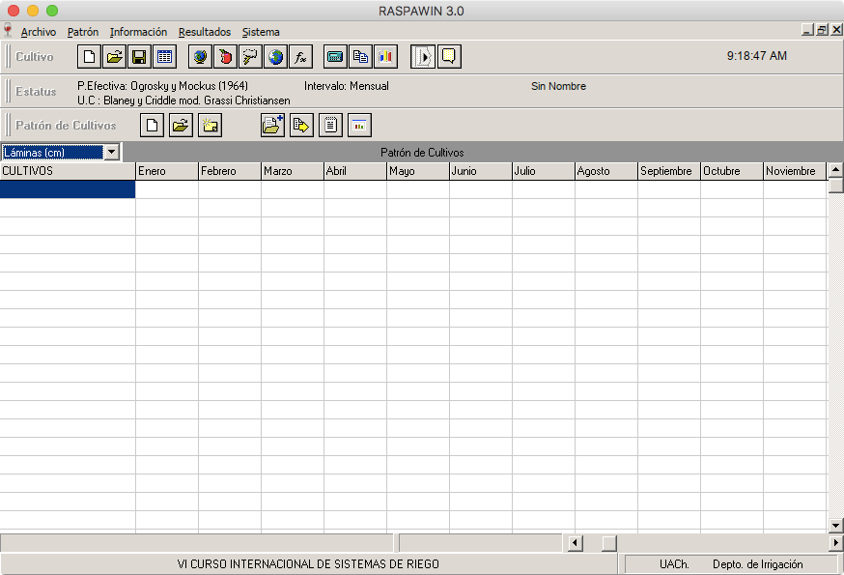Click the vertical scrollbar down arrow
This screenshot has height=575, width=844.
point(836,525)
